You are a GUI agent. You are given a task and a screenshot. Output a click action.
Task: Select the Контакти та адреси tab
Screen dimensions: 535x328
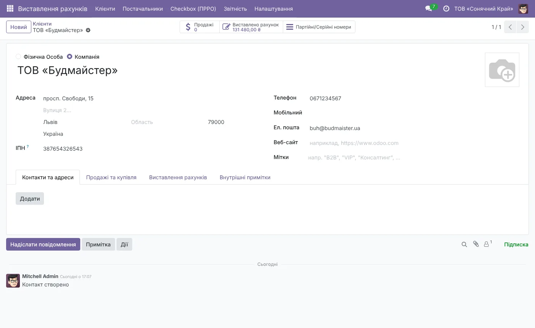(48, 177)
